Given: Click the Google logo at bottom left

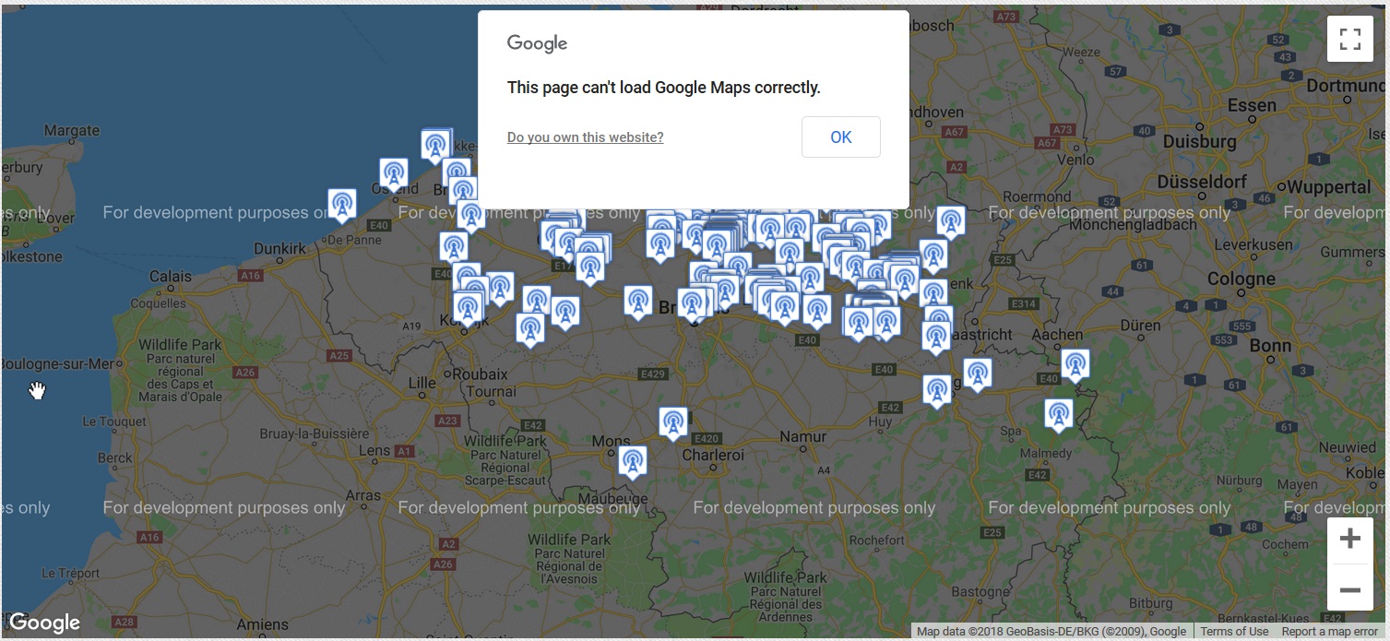Looking at the screenshot, I should coord(44,623).
